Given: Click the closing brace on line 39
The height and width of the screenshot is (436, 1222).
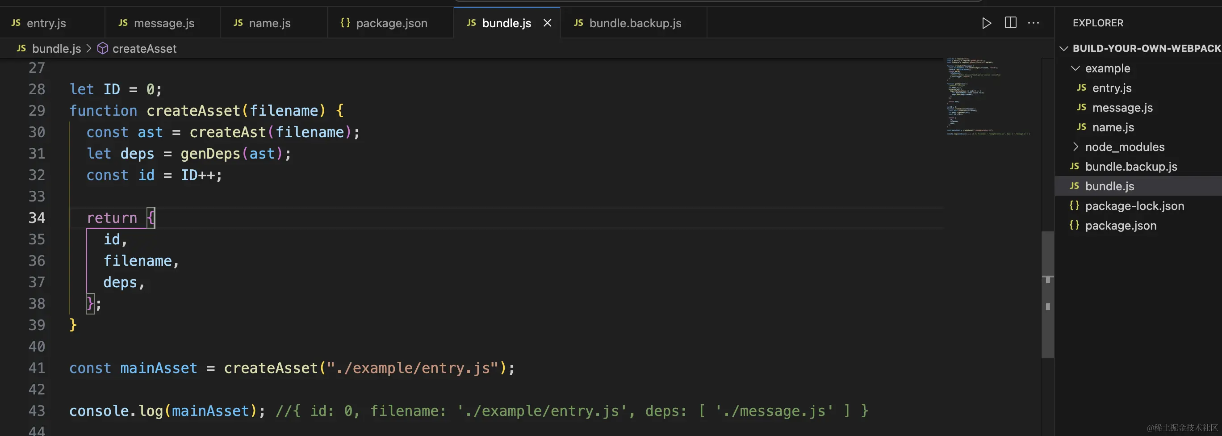Looking at the screenshot, I should click(73, 325).
